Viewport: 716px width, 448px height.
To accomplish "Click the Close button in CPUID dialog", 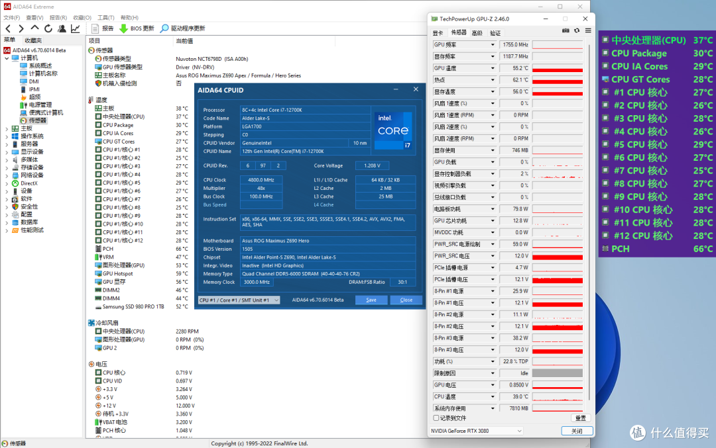I will pos(406,300).
